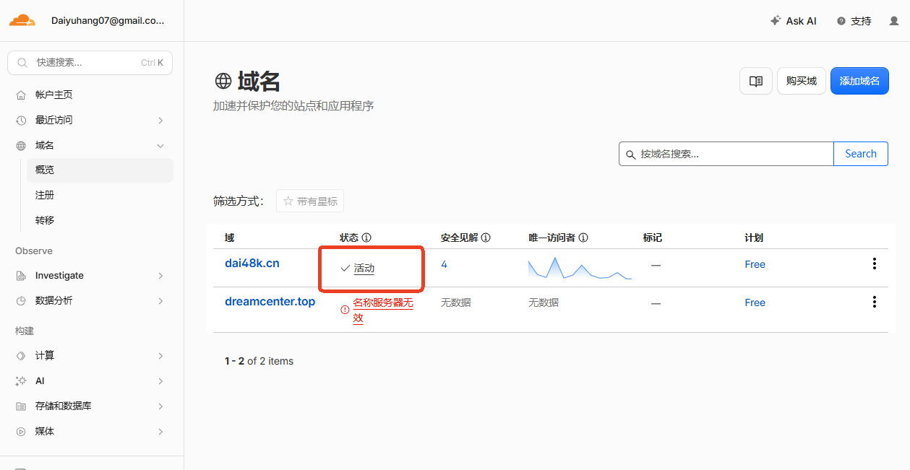Screen dimensions: 910x470
Task: Click the red warning icon for dreamcenter.top
Action: tap(345, 310)
